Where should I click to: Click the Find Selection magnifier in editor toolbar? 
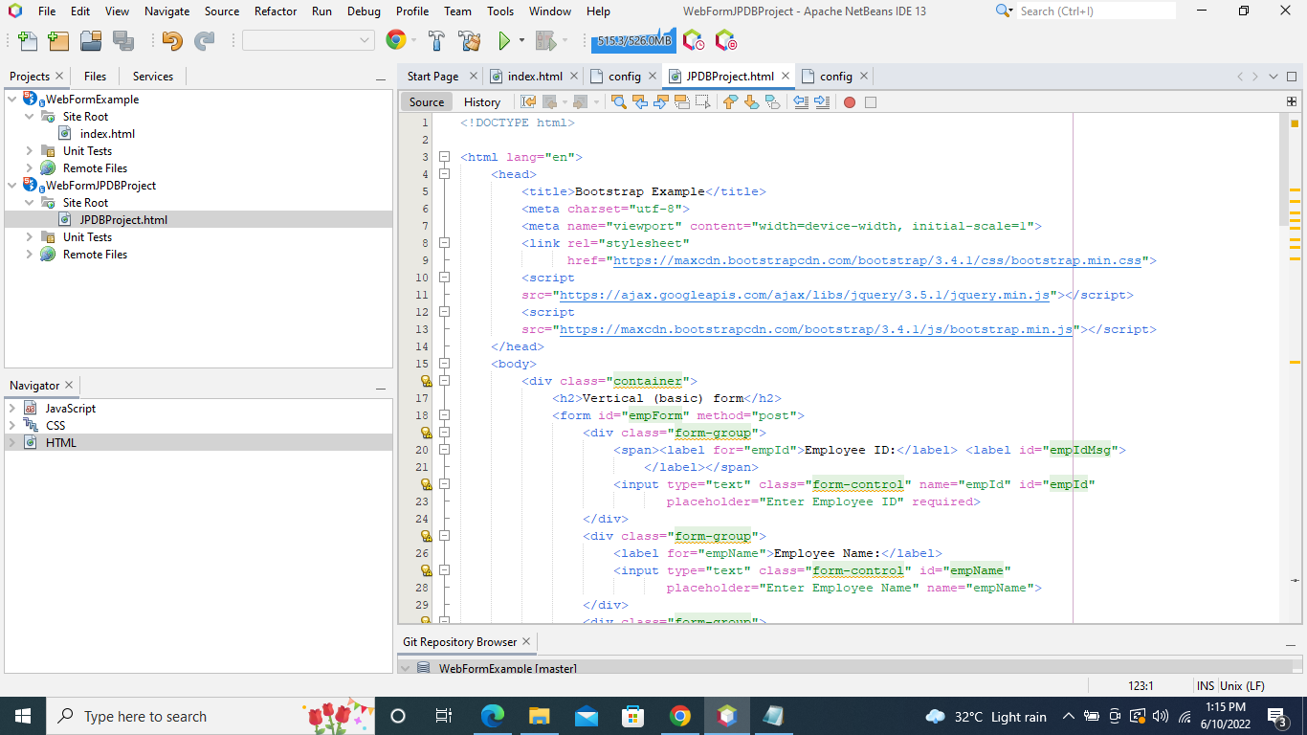pyautogui.click(x=619, y=101)
